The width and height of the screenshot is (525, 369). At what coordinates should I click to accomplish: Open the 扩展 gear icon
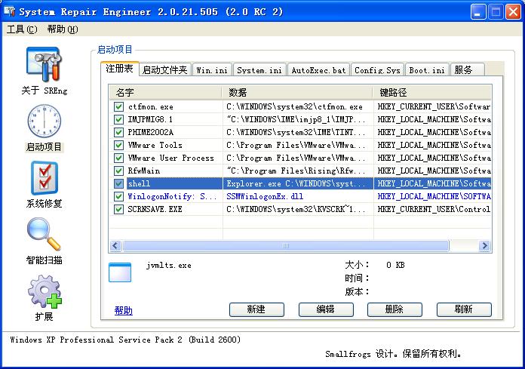45,291
